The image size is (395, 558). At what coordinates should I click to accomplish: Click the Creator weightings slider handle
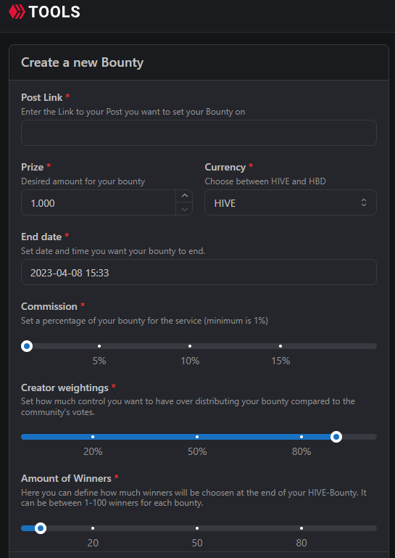pyautogui.click(x=336, y=437)
